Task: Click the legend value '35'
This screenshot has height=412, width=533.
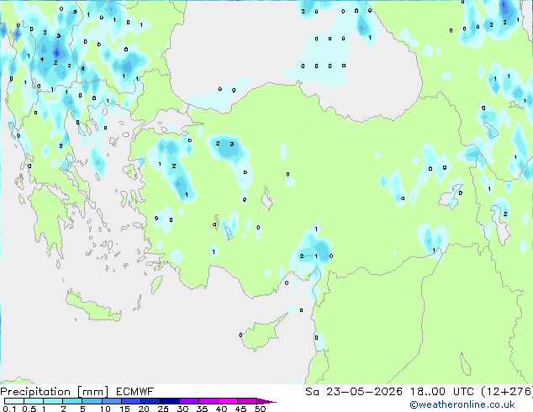Action: tap(202, 409)
